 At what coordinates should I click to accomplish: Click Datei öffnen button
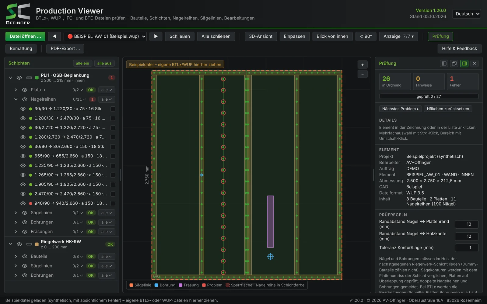pyautogui.click(x=25, y=36)
